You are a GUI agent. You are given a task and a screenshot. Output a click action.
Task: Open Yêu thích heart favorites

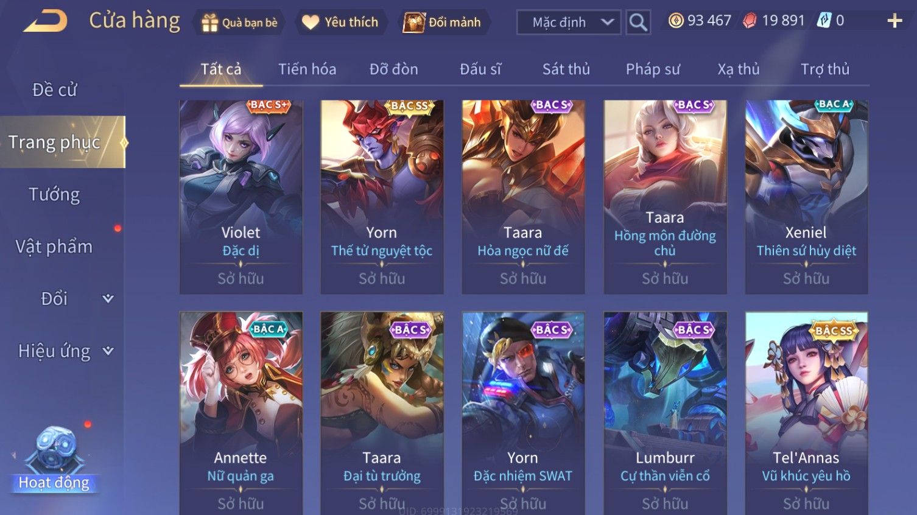pos(311,23)
